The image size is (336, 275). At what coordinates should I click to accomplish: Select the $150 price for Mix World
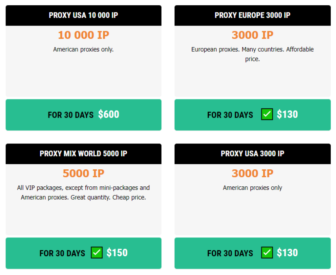click(117, 253)
